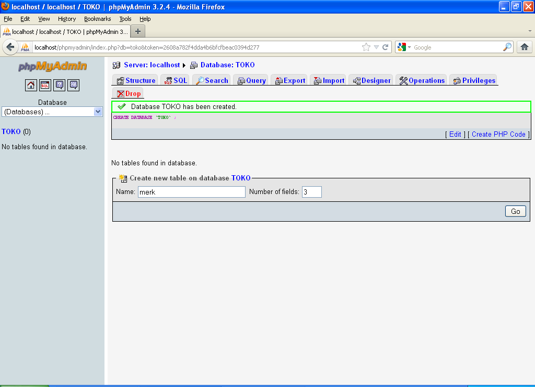Switch to the Structure tab
The width and height of the screenshot is (535, 387).
pos(135,80)
